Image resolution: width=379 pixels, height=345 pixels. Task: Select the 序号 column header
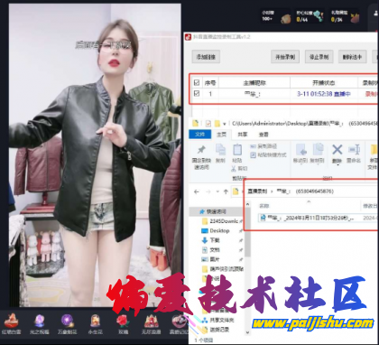click(x=210, y=83)
